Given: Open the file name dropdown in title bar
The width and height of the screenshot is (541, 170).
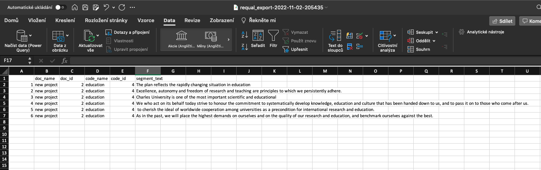Looking at the screenshot, I should pos(326,7).
